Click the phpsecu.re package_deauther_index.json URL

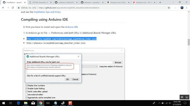(x=56, y=43)
